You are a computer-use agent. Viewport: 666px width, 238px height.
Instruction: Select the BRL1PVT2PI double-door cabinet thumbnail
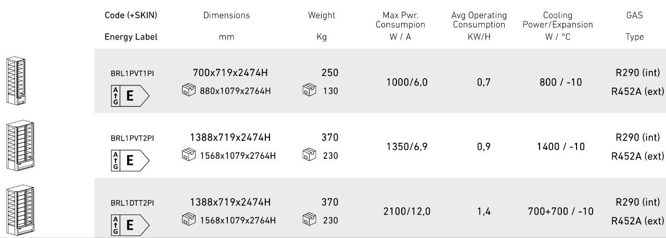pos(17,146)
